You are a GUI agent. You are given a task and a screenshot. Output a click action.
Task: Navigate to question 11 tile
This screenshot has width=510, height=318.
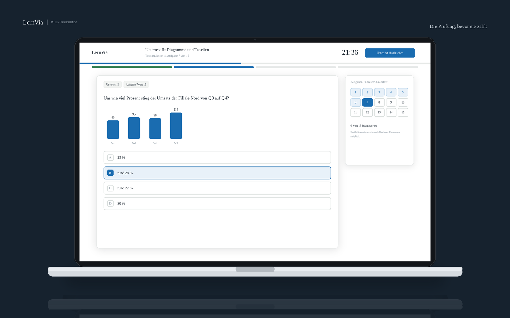pos(355,112)
